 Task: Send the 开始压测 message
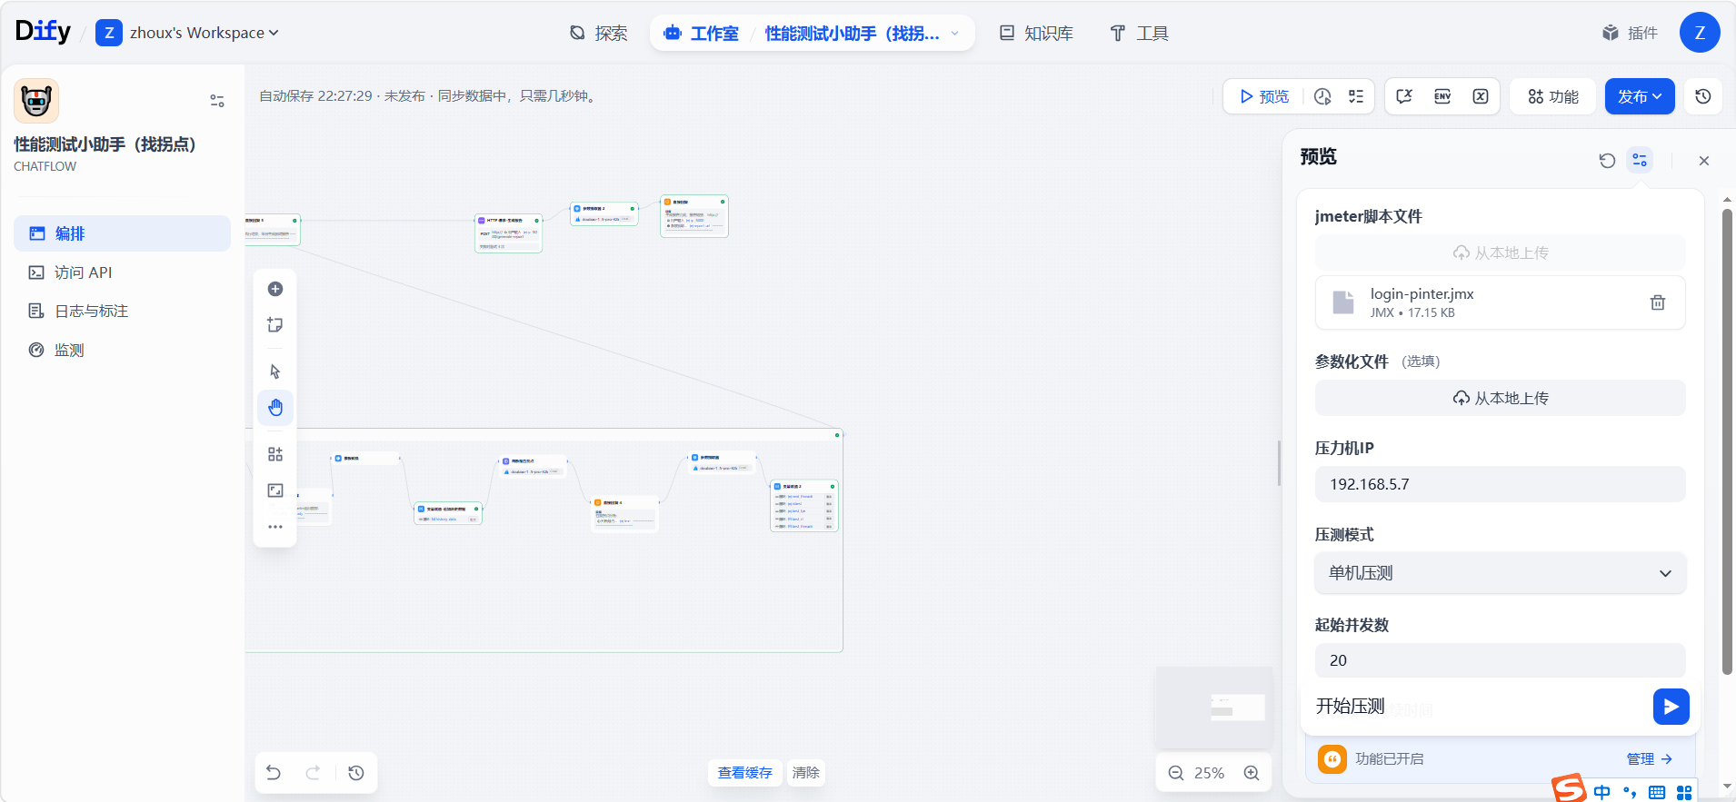click(x=1671, y=707)
